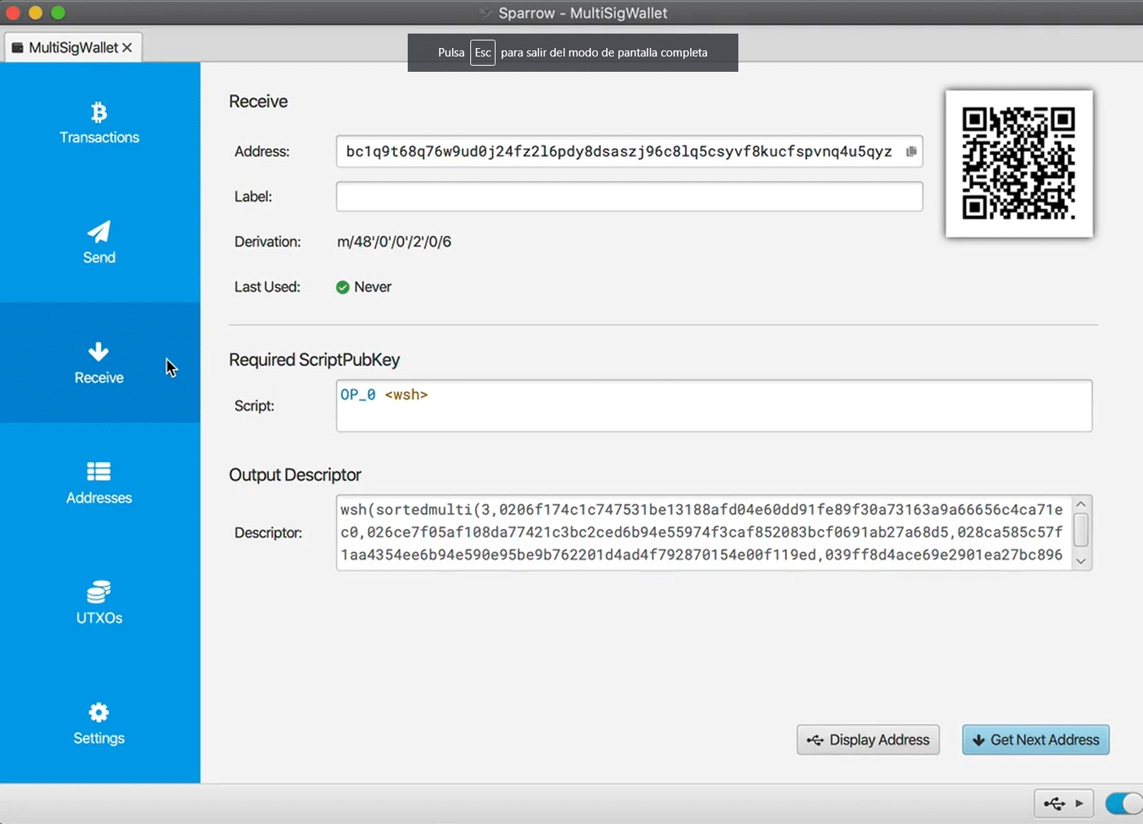
Task: Select the MultiSigWallet tab
Action: pos(73,47)
